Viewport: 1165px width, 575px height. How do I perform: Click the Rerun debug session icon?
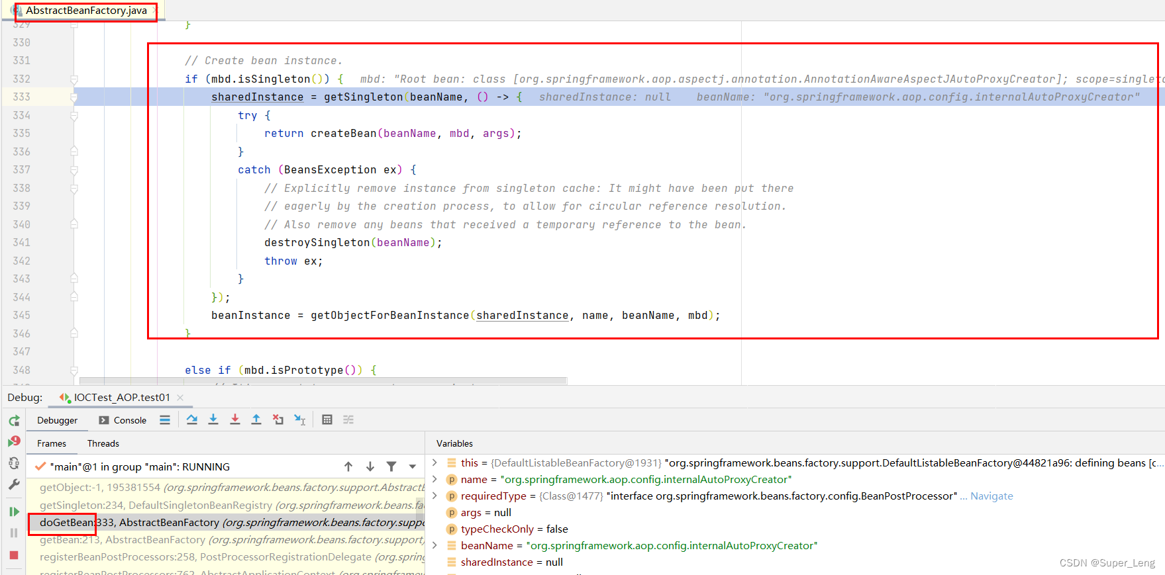click(x=14, y=421)
